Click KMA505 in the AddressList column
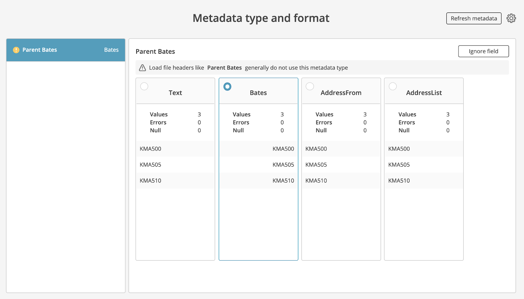Viewport: 524px width, 299px height. pos(399,165)
